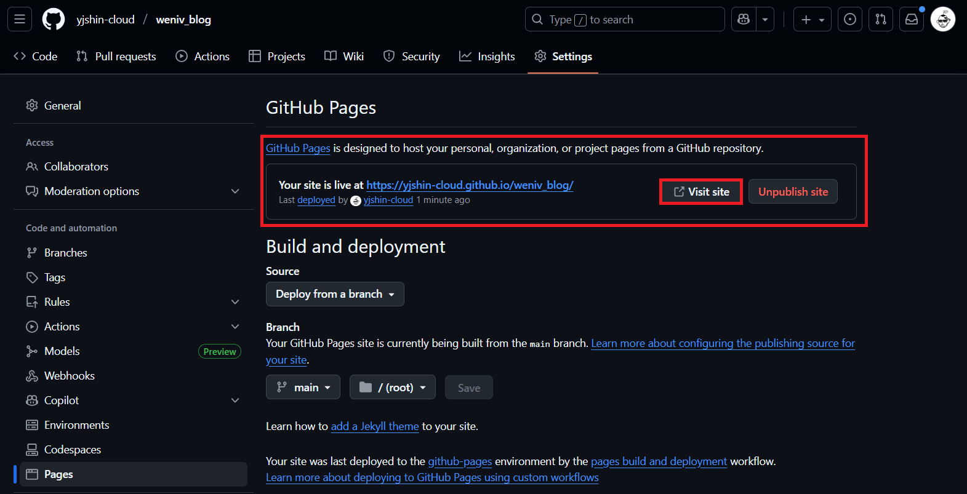967x494 pixels.
Task: Open Webhooks settings in sidebar
Action: (x=134, y=375)
